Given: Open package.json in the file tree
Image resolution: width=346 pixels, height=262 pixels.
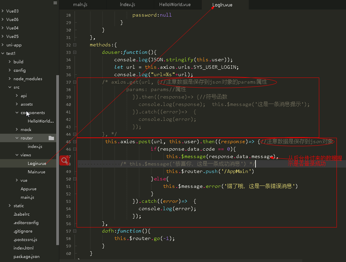Looking at the screenshot, I should tap(26, 257).
